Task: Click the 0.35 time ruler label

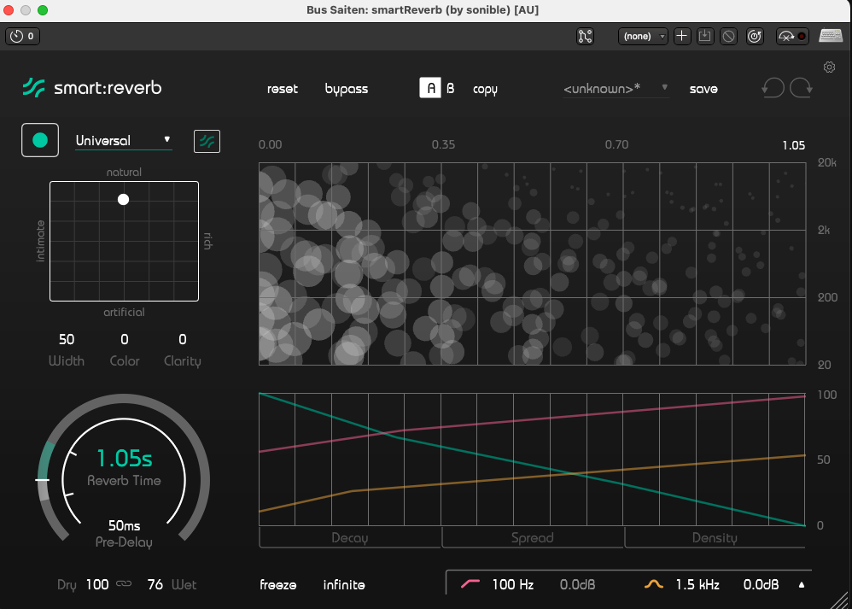Action: tap(443, 144)
